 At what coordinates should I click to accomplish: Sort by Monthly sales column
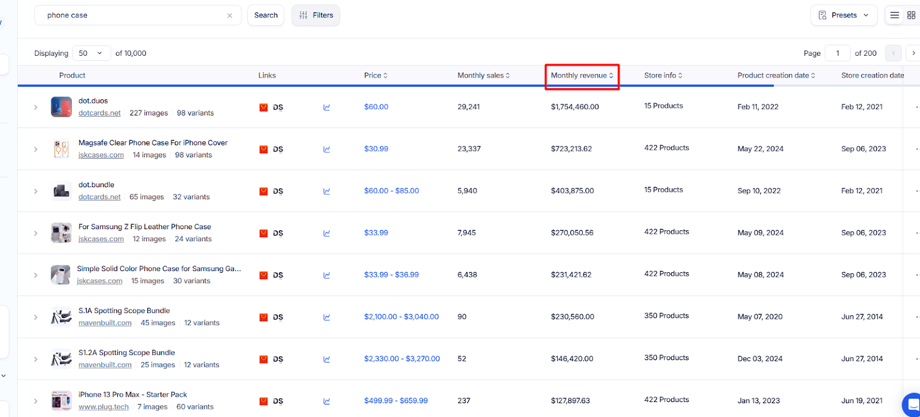[x=484, y=75]
